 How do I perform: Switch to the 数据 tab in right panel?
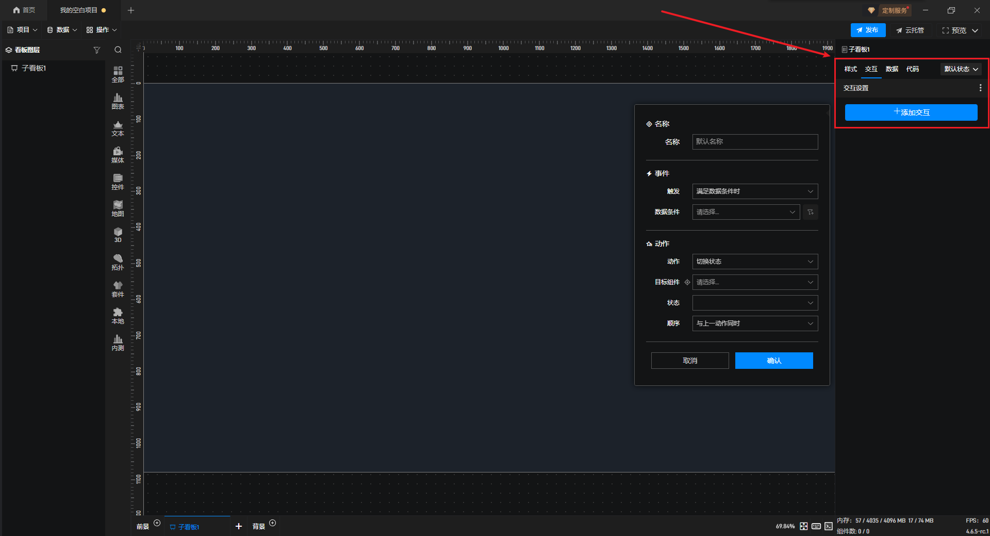click(892, 69)
